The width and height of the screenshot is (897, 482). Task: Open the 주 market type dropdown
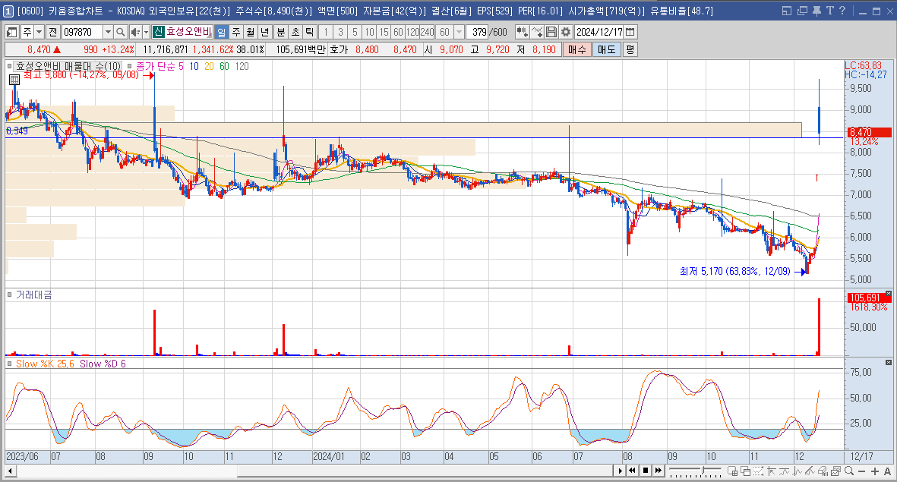click(x=39, y=32)
